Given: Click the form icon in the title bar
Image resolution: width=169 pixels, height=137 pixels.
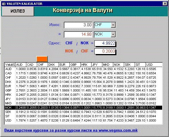Looking at the screenshot, I should click(x=4, y=4).
